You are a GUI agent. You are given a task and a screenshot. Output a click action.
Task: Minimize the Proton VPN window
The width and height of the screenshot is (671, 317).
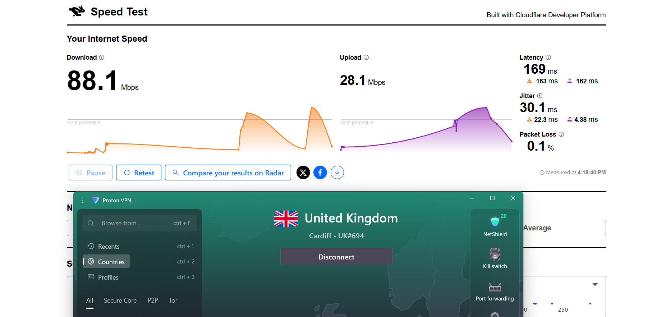(x=472, y=198)
